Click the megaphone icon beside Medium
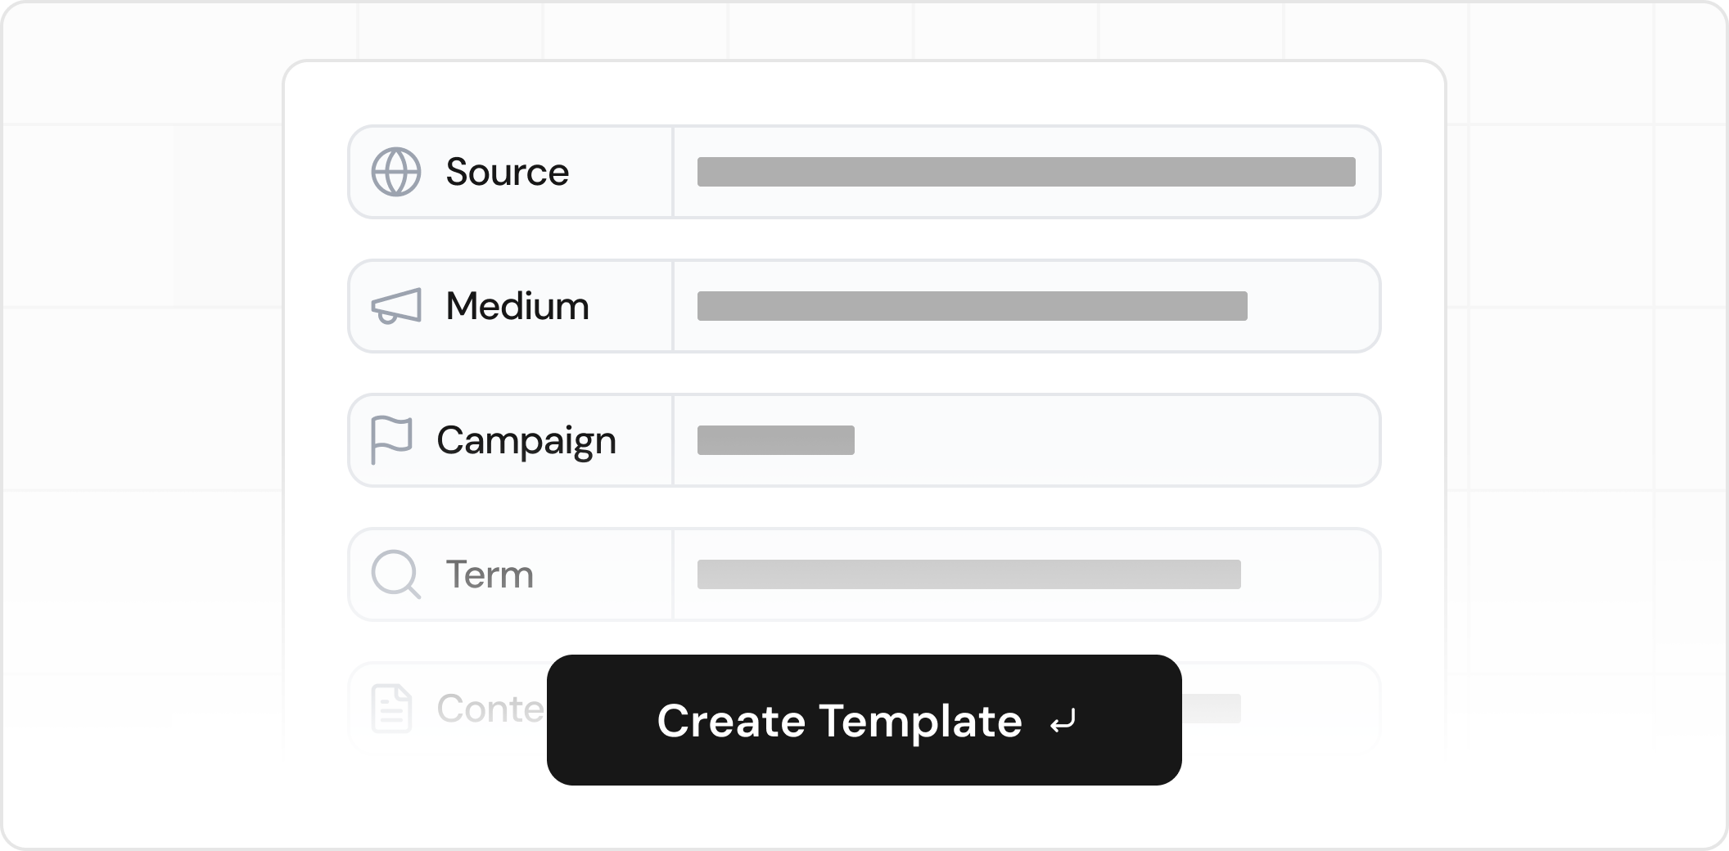This screenshot has width=1729, height=851. pyautogui.click(x=396, y=306)
